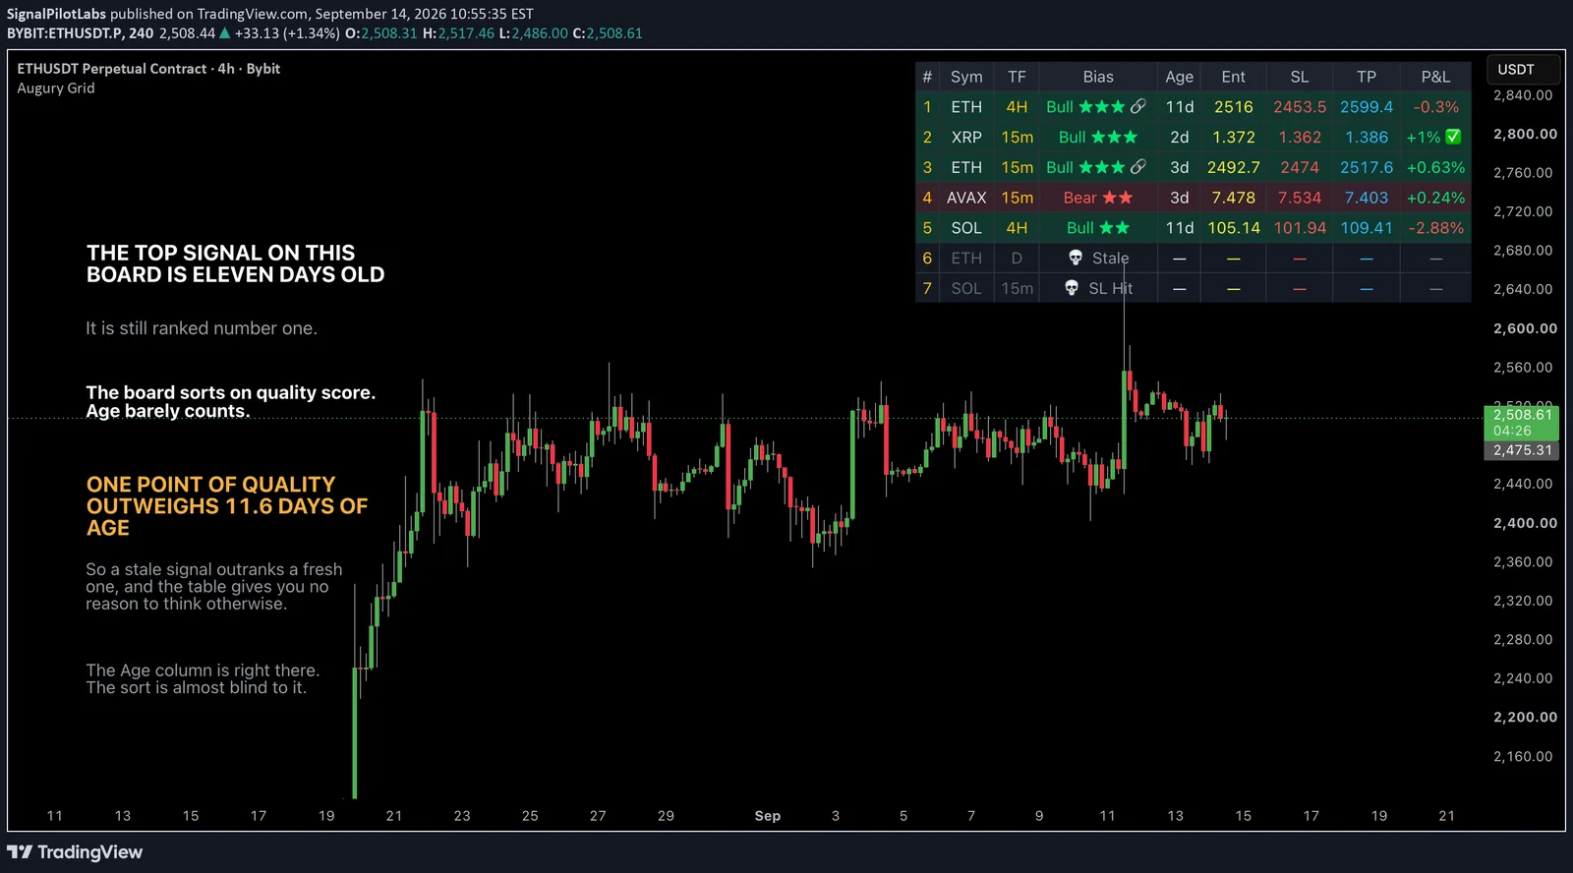1573x873 pixels.
Task: Click the TP column header
Action: tap(1367, 77)
